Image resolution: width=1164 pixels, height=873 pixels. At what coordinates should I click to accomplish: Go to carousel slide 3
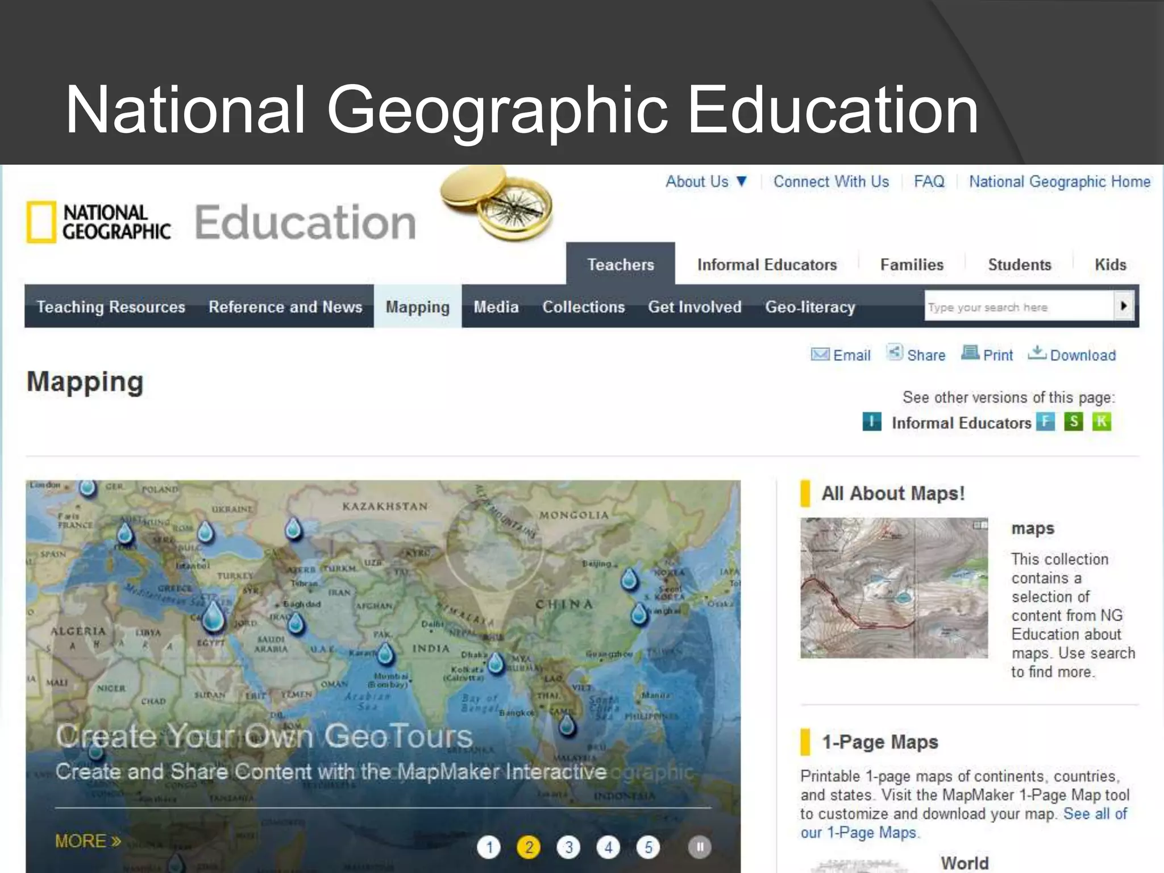(568, 847)
